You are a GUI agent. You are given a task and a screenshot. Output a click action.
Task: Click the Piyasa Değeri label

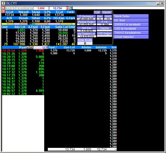coord(87,22)
